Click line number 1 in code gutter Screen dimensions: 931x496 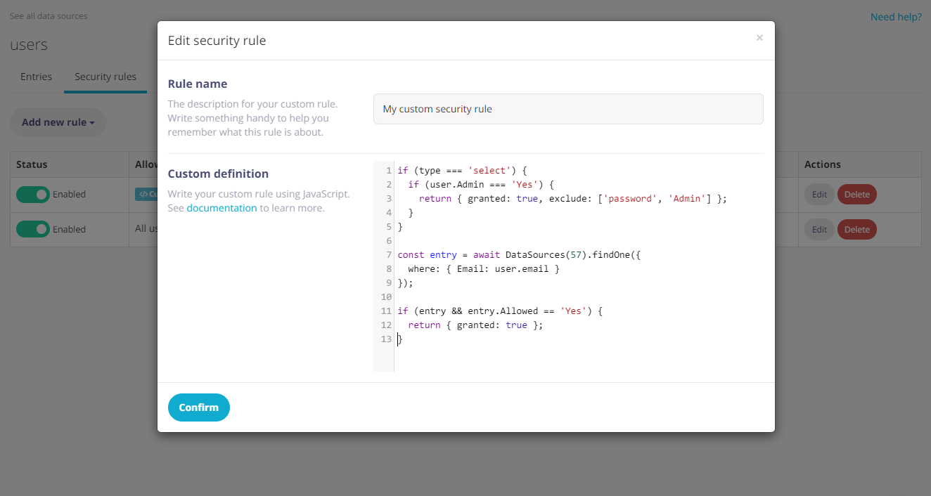[x=388, y=171]
